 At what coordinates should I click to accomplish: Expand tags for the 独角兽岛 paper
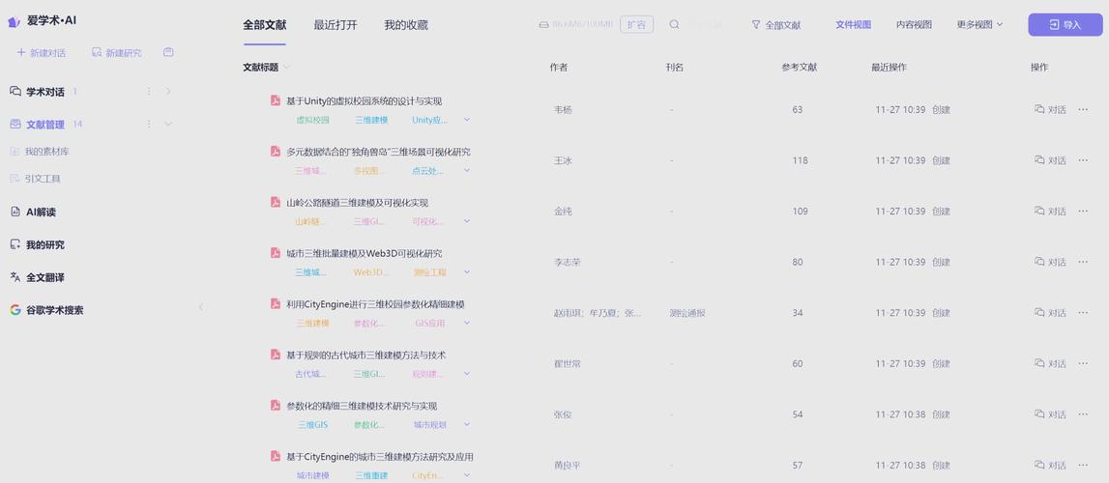pyautogui.click(x=467, y=171)
